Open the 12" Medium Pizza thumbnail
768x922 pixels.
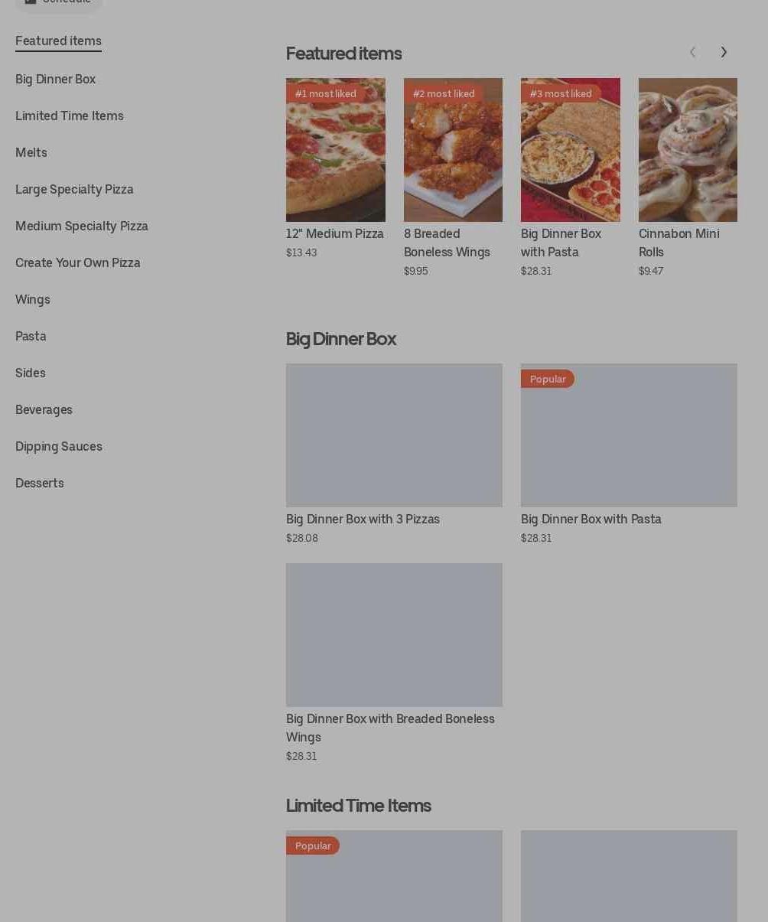336,150
